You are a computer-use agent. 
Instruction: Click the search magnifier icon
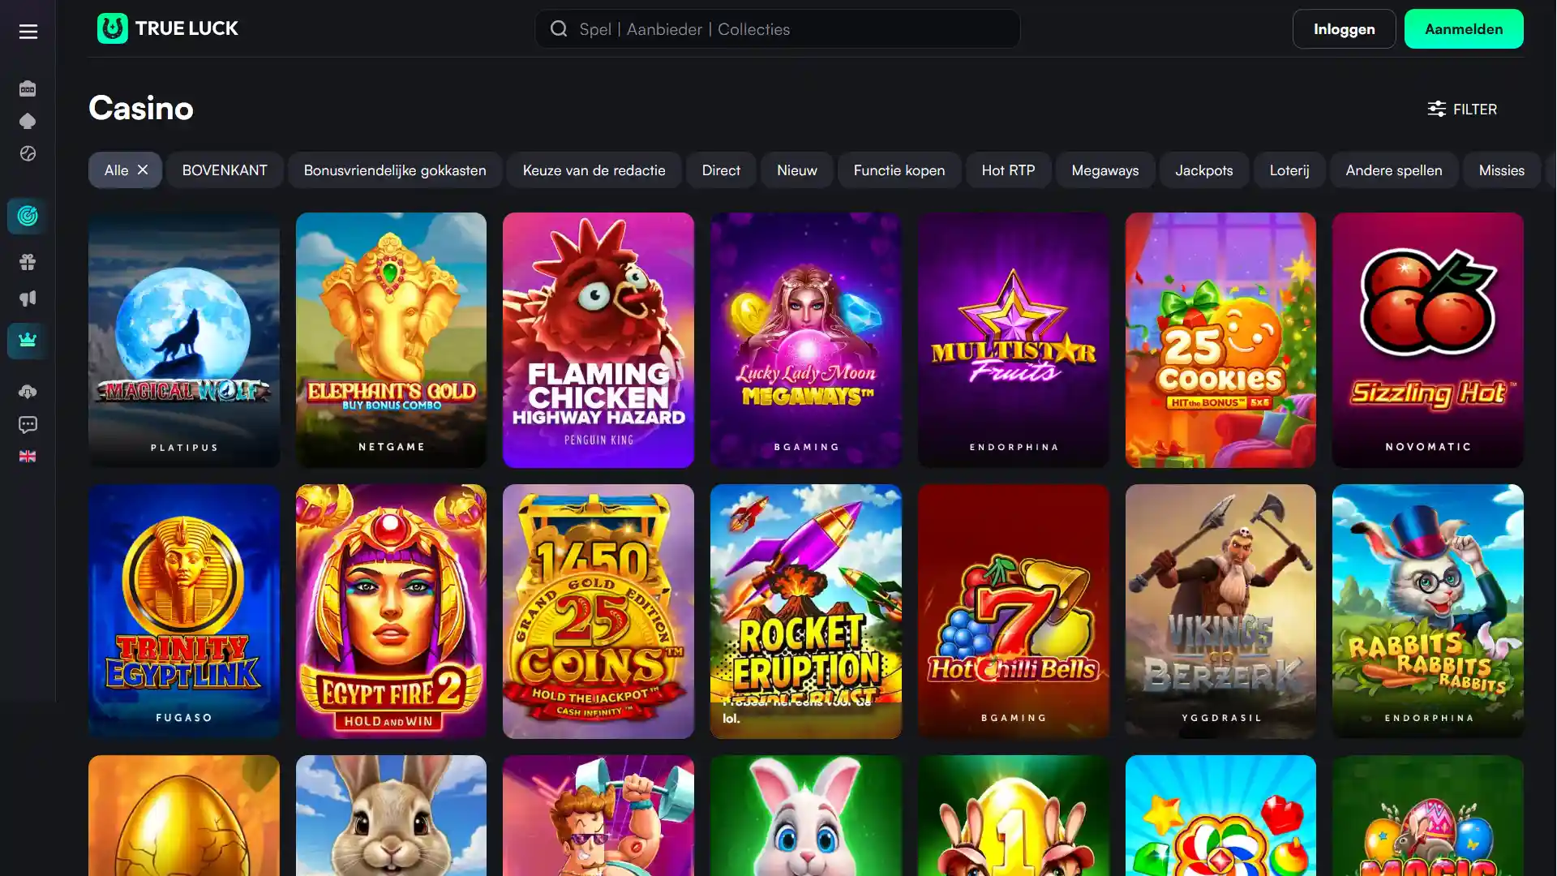point(559,29)
